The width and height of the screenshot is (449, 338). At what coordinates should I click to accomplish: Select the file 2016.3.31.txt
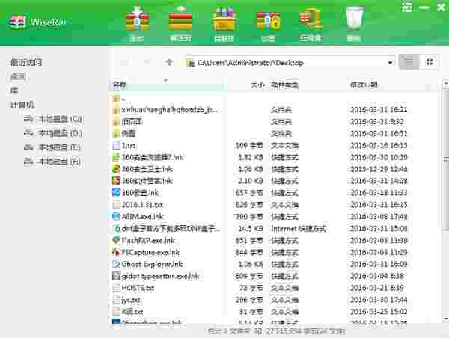coord(274,205)
